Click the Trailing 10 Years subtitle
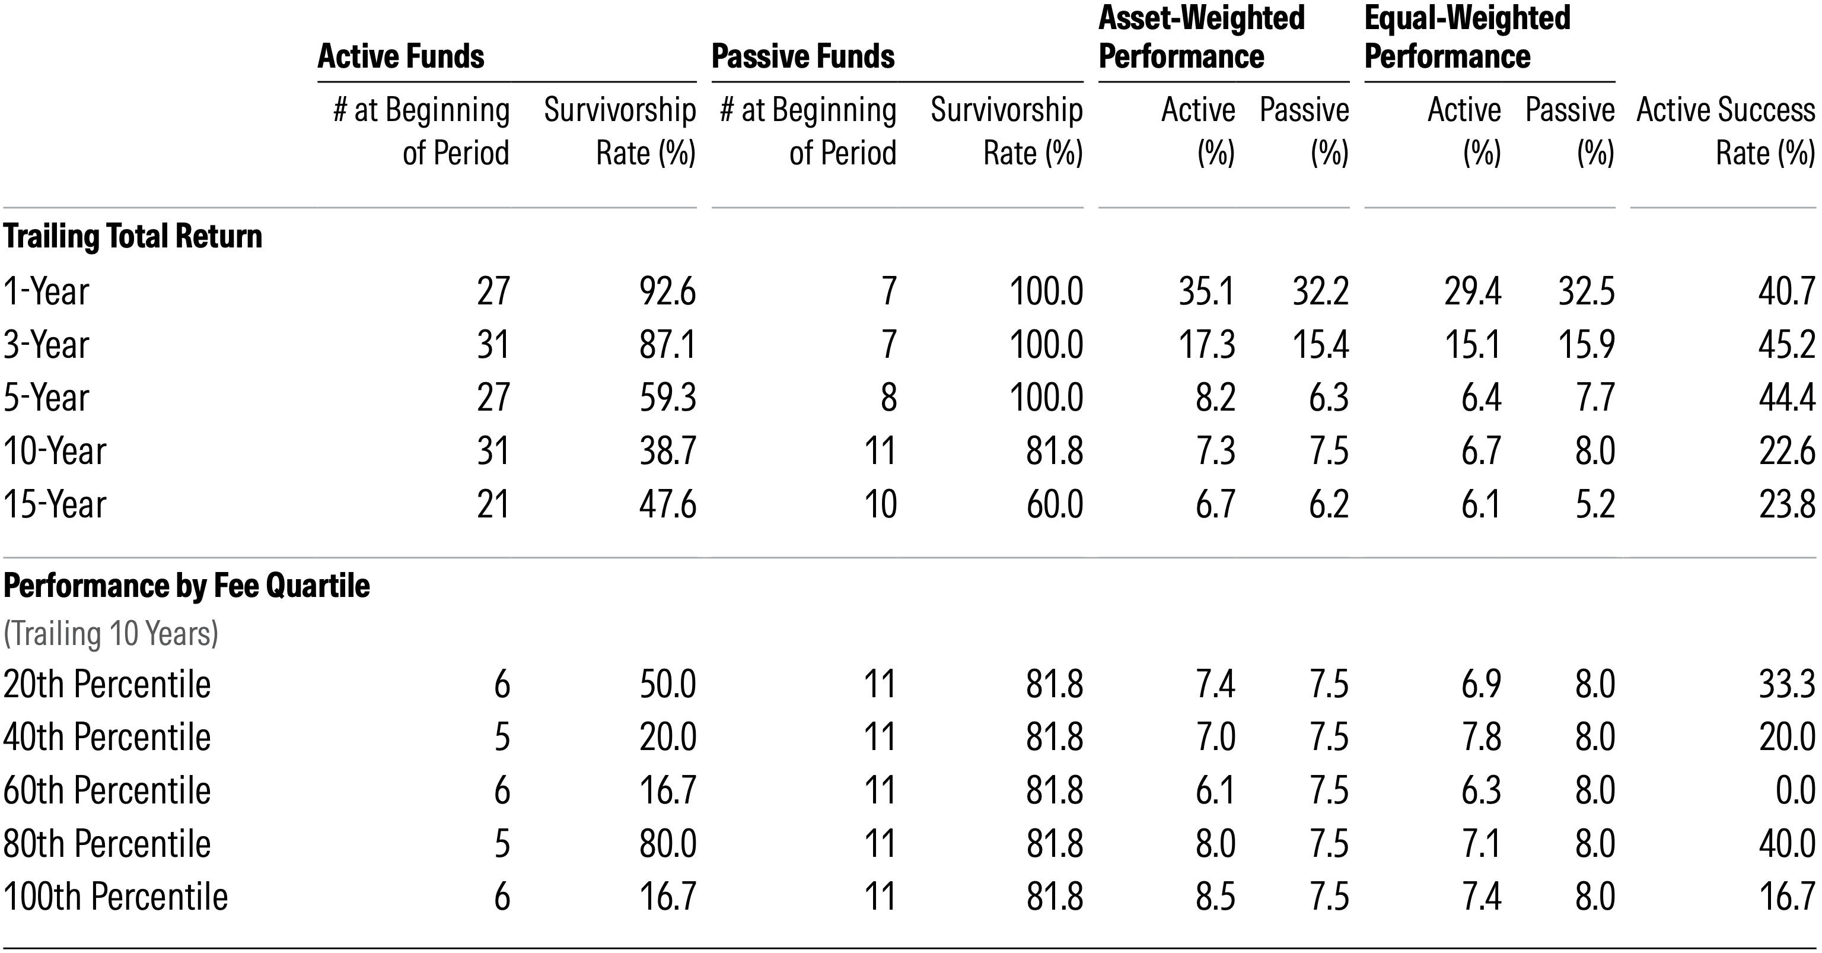 [x=111, y=633]
